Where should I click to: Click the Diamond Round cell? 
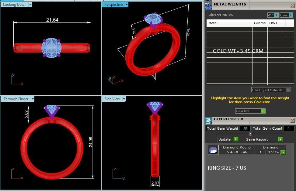237,147
